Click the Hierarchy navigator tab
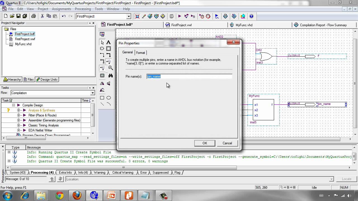The width and height of the screenshot is (358, 201). point(12,80)
